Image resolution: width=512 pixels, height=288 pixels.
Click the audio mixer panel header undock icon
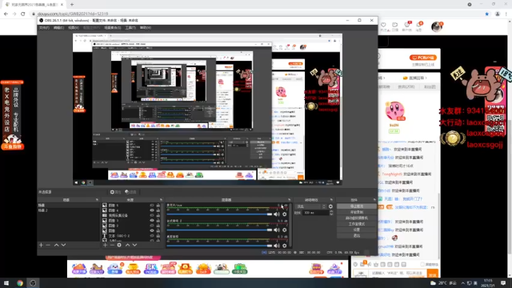[x=290, y=200]
